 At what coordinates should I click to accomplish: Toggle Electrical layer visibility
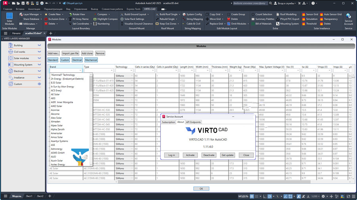coord(39,71)
